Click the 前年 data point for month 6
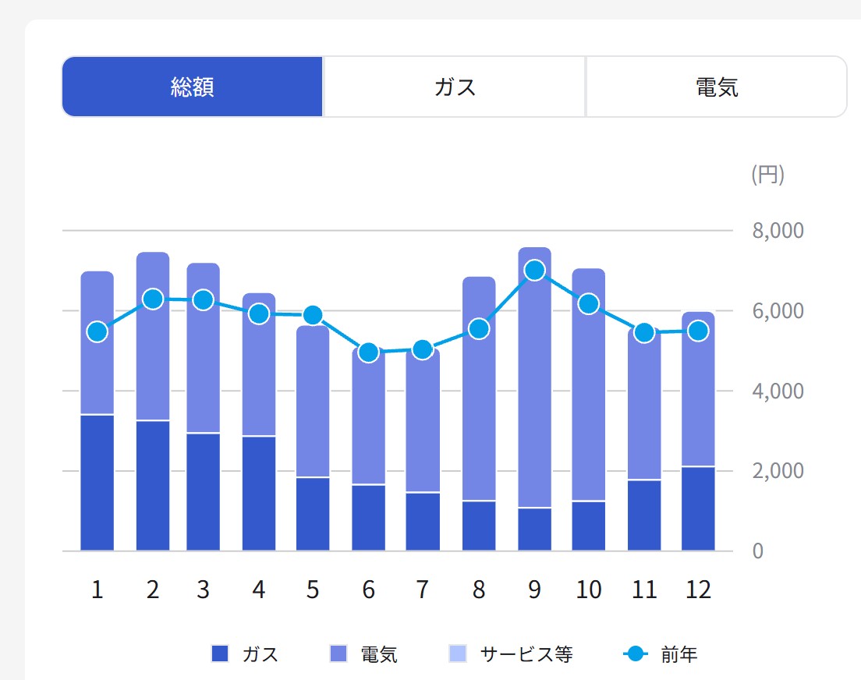 [369, 352]
